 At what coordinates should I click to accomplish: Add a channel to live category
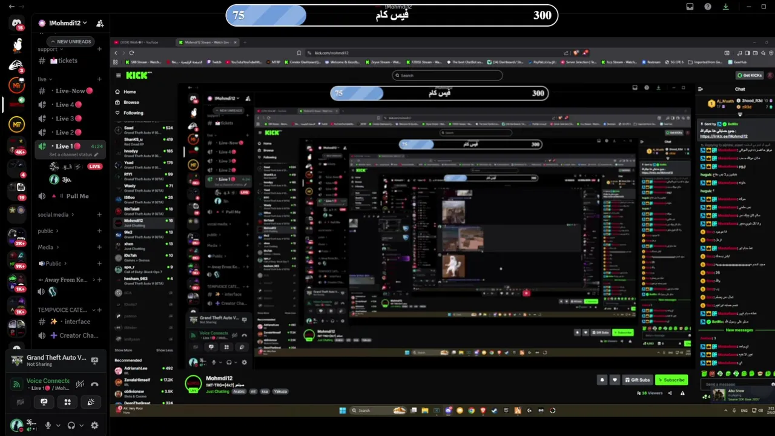coord(99,79)
